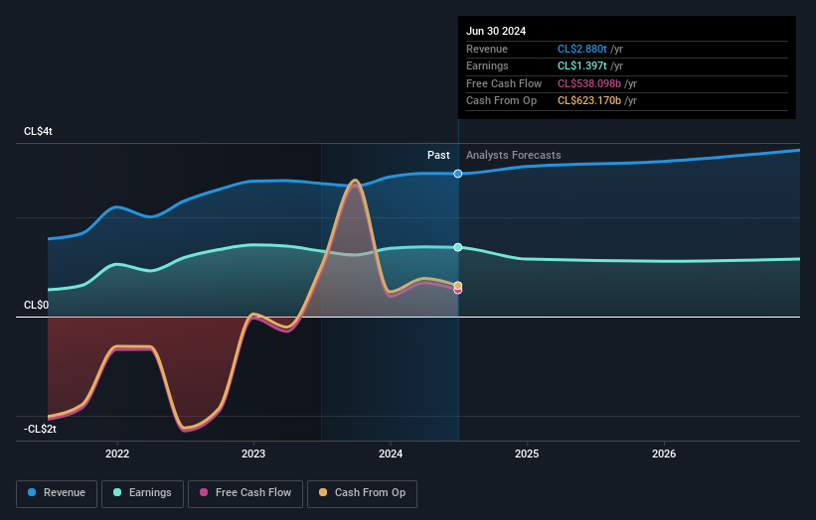Click the 2023 x-axis label
Image resolution: width=816 pixels, height=520 pixels.
point(253,454)
